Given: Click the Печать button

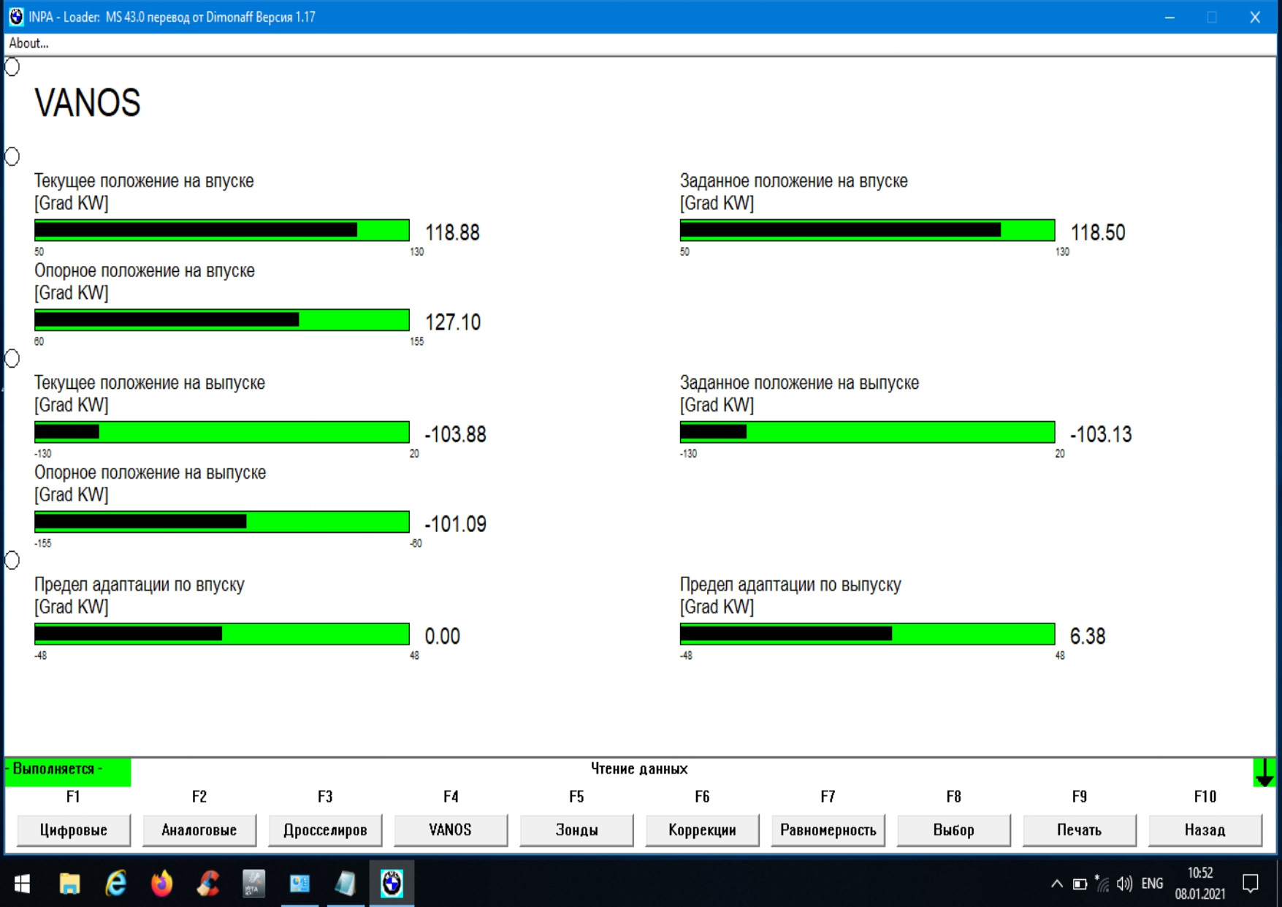Looking at the screenshot, I should click(1079, 830).
